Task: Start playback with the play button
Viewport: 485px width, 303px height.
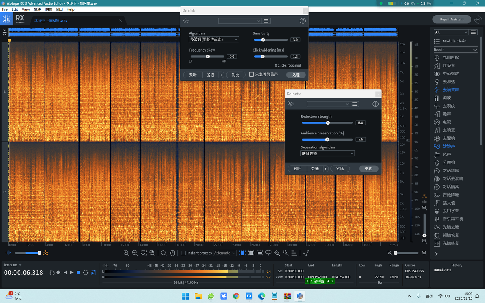Action: point(72,272)
